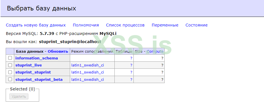Screen dimensions: 264x107
Task: Open the stuprint_stuprint_beta database
Action: (x=39, y=79)
